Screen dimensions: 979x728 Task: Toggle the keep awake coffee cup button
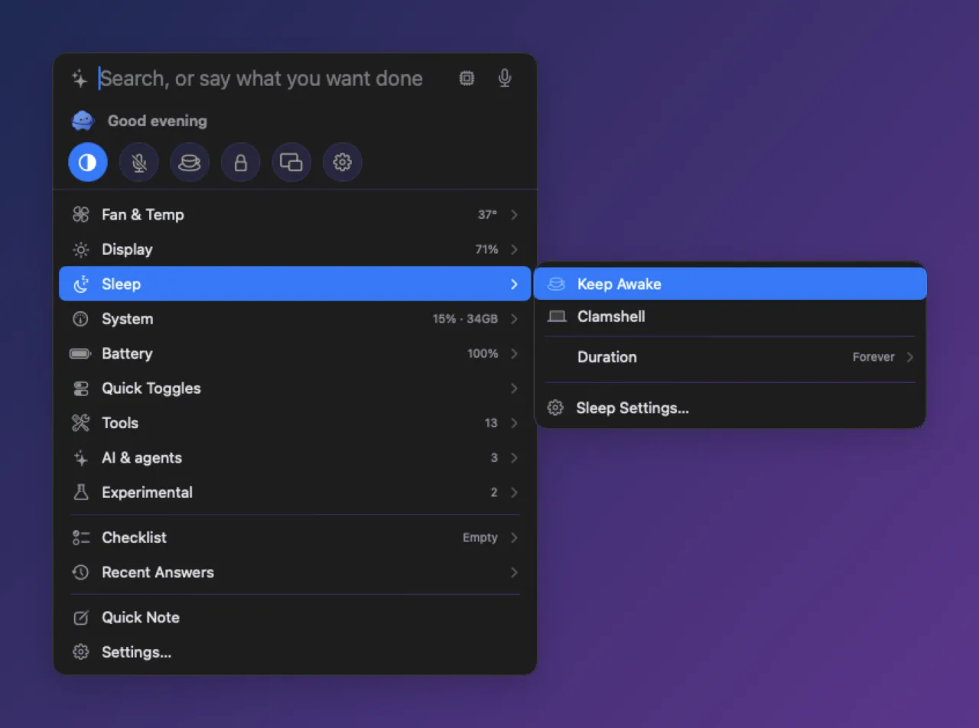(x=190, y=162)
